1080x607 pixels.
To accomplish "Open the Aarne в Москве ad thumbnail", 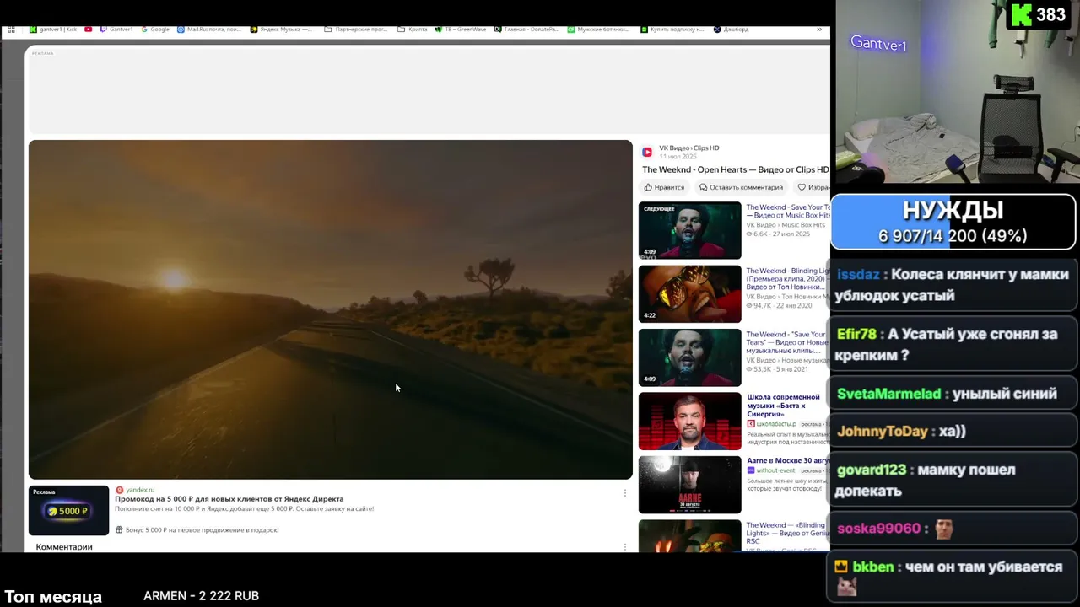I will pyautogui.click(x=689, y=485).
